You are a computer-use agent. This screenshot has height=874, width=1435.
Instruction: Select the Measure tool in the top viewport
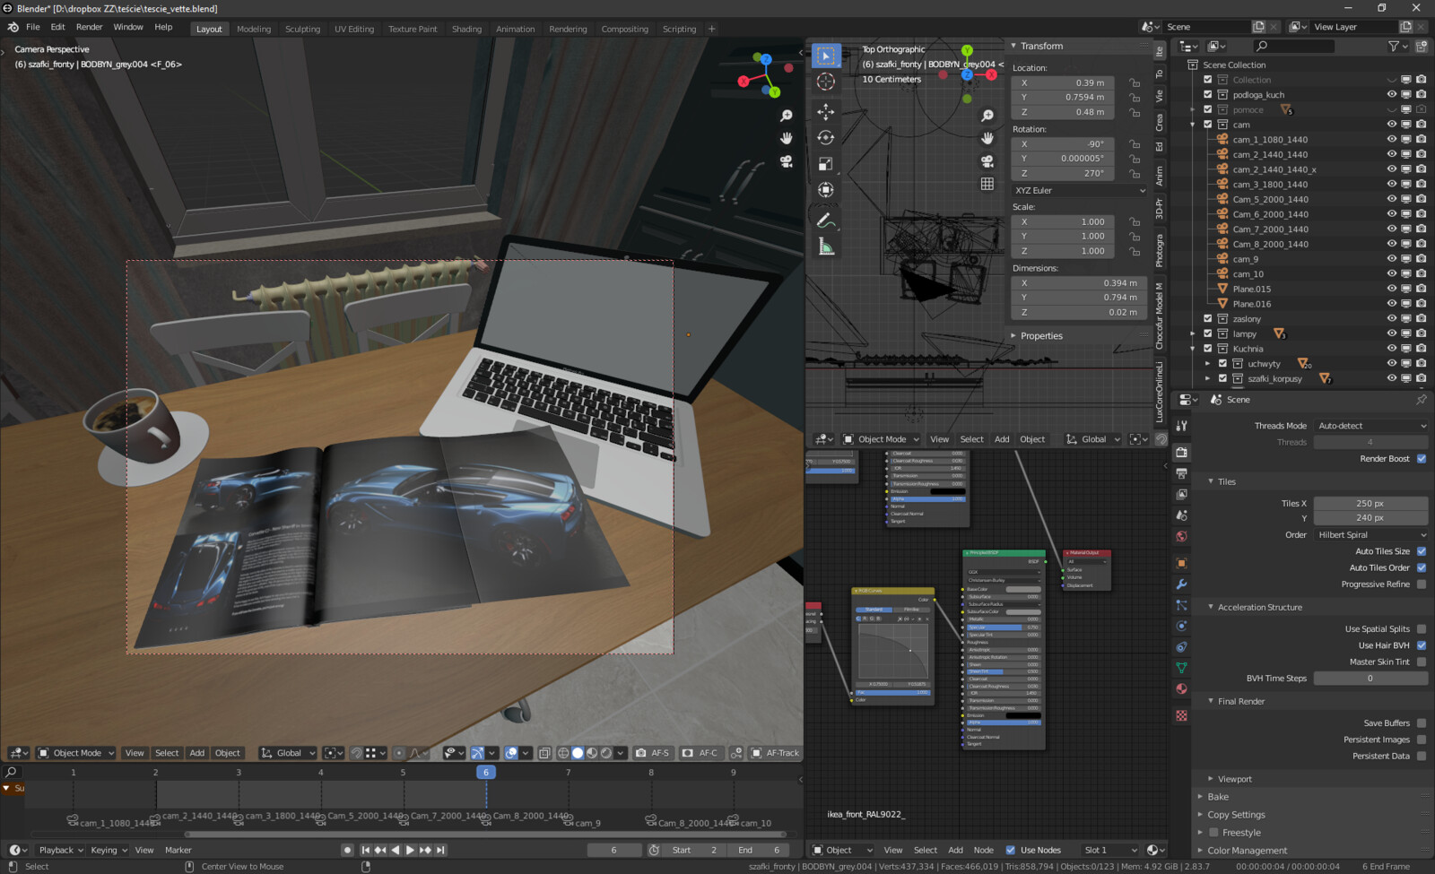[x=826, y=247]
